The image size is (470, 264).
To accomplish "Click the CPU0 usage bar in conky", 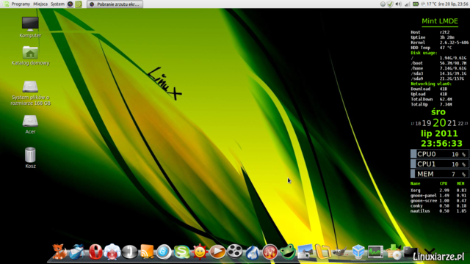I will pos(439,154).
